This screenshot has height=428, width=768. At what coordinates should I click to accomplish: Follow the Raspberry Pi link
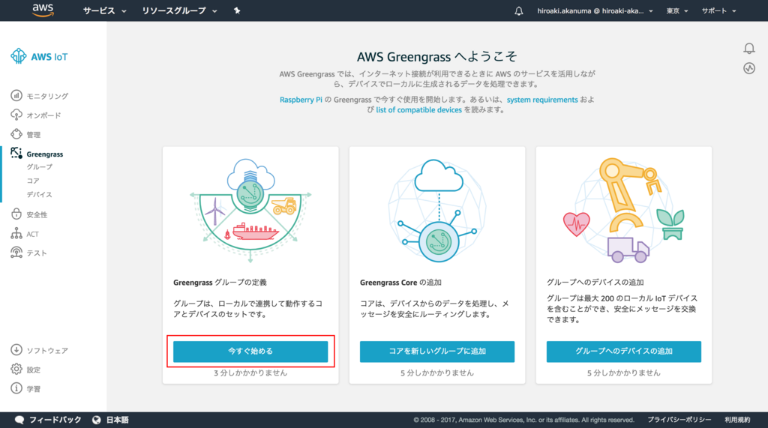pyautogui.click(x=301, y=100)
